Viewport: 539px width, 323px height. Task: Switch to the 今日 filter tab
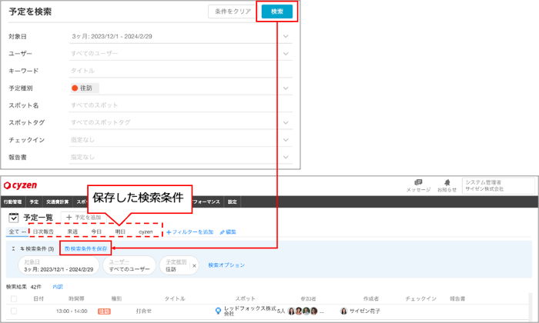pyautogui.click(x=96, y=231)
